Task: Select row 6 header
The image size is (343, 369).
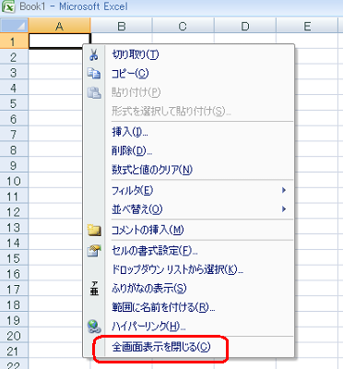Action: tap(14, 119)
